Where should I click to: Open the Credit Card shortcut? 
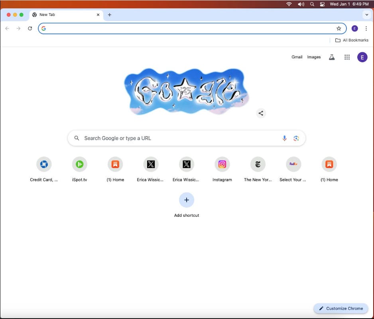pyautogui.click(x=44, y=170)
